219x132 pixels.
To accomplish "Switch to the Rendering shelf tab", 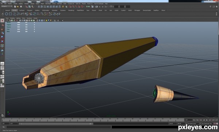I will [x=71, y=10].
